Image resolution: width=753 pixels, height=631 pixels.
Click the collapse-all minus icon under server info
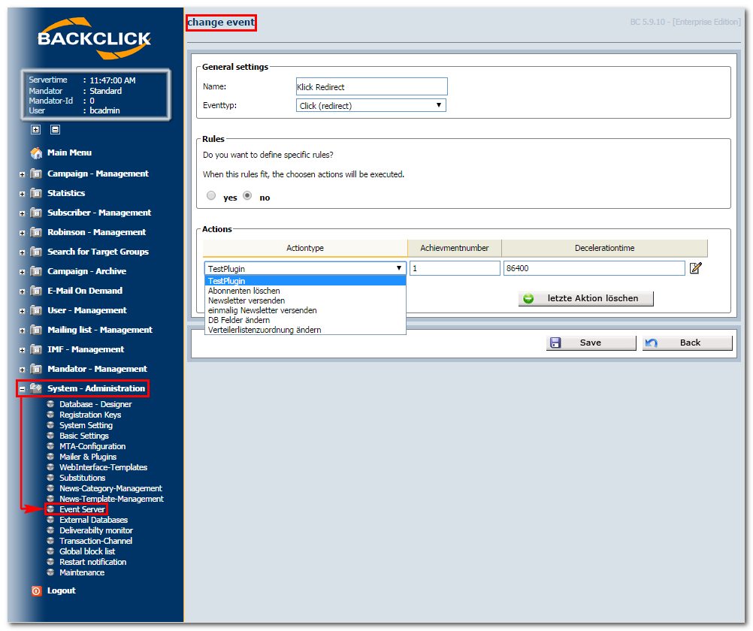55,130
